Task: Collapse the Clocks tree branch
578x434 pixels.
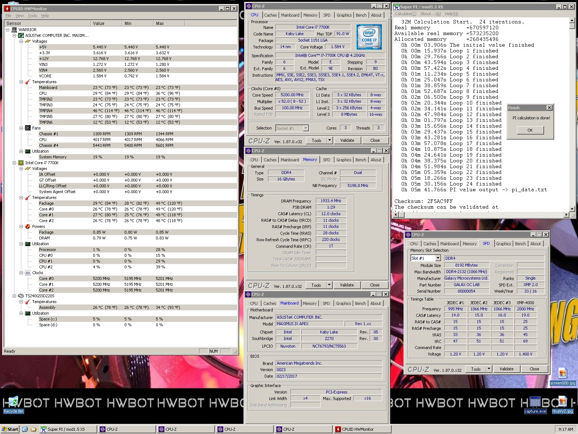Action: (x=21, y=273)
